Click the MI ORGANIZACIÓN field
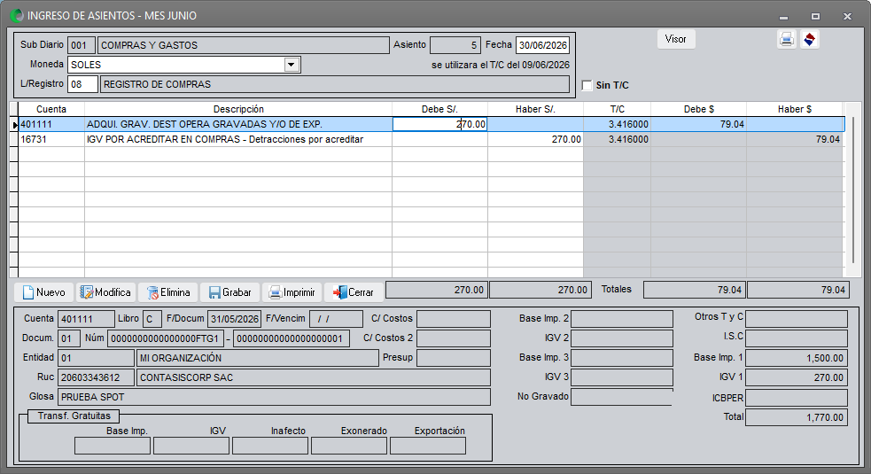Screen dimensions: 871x474 tap(258, 358)
